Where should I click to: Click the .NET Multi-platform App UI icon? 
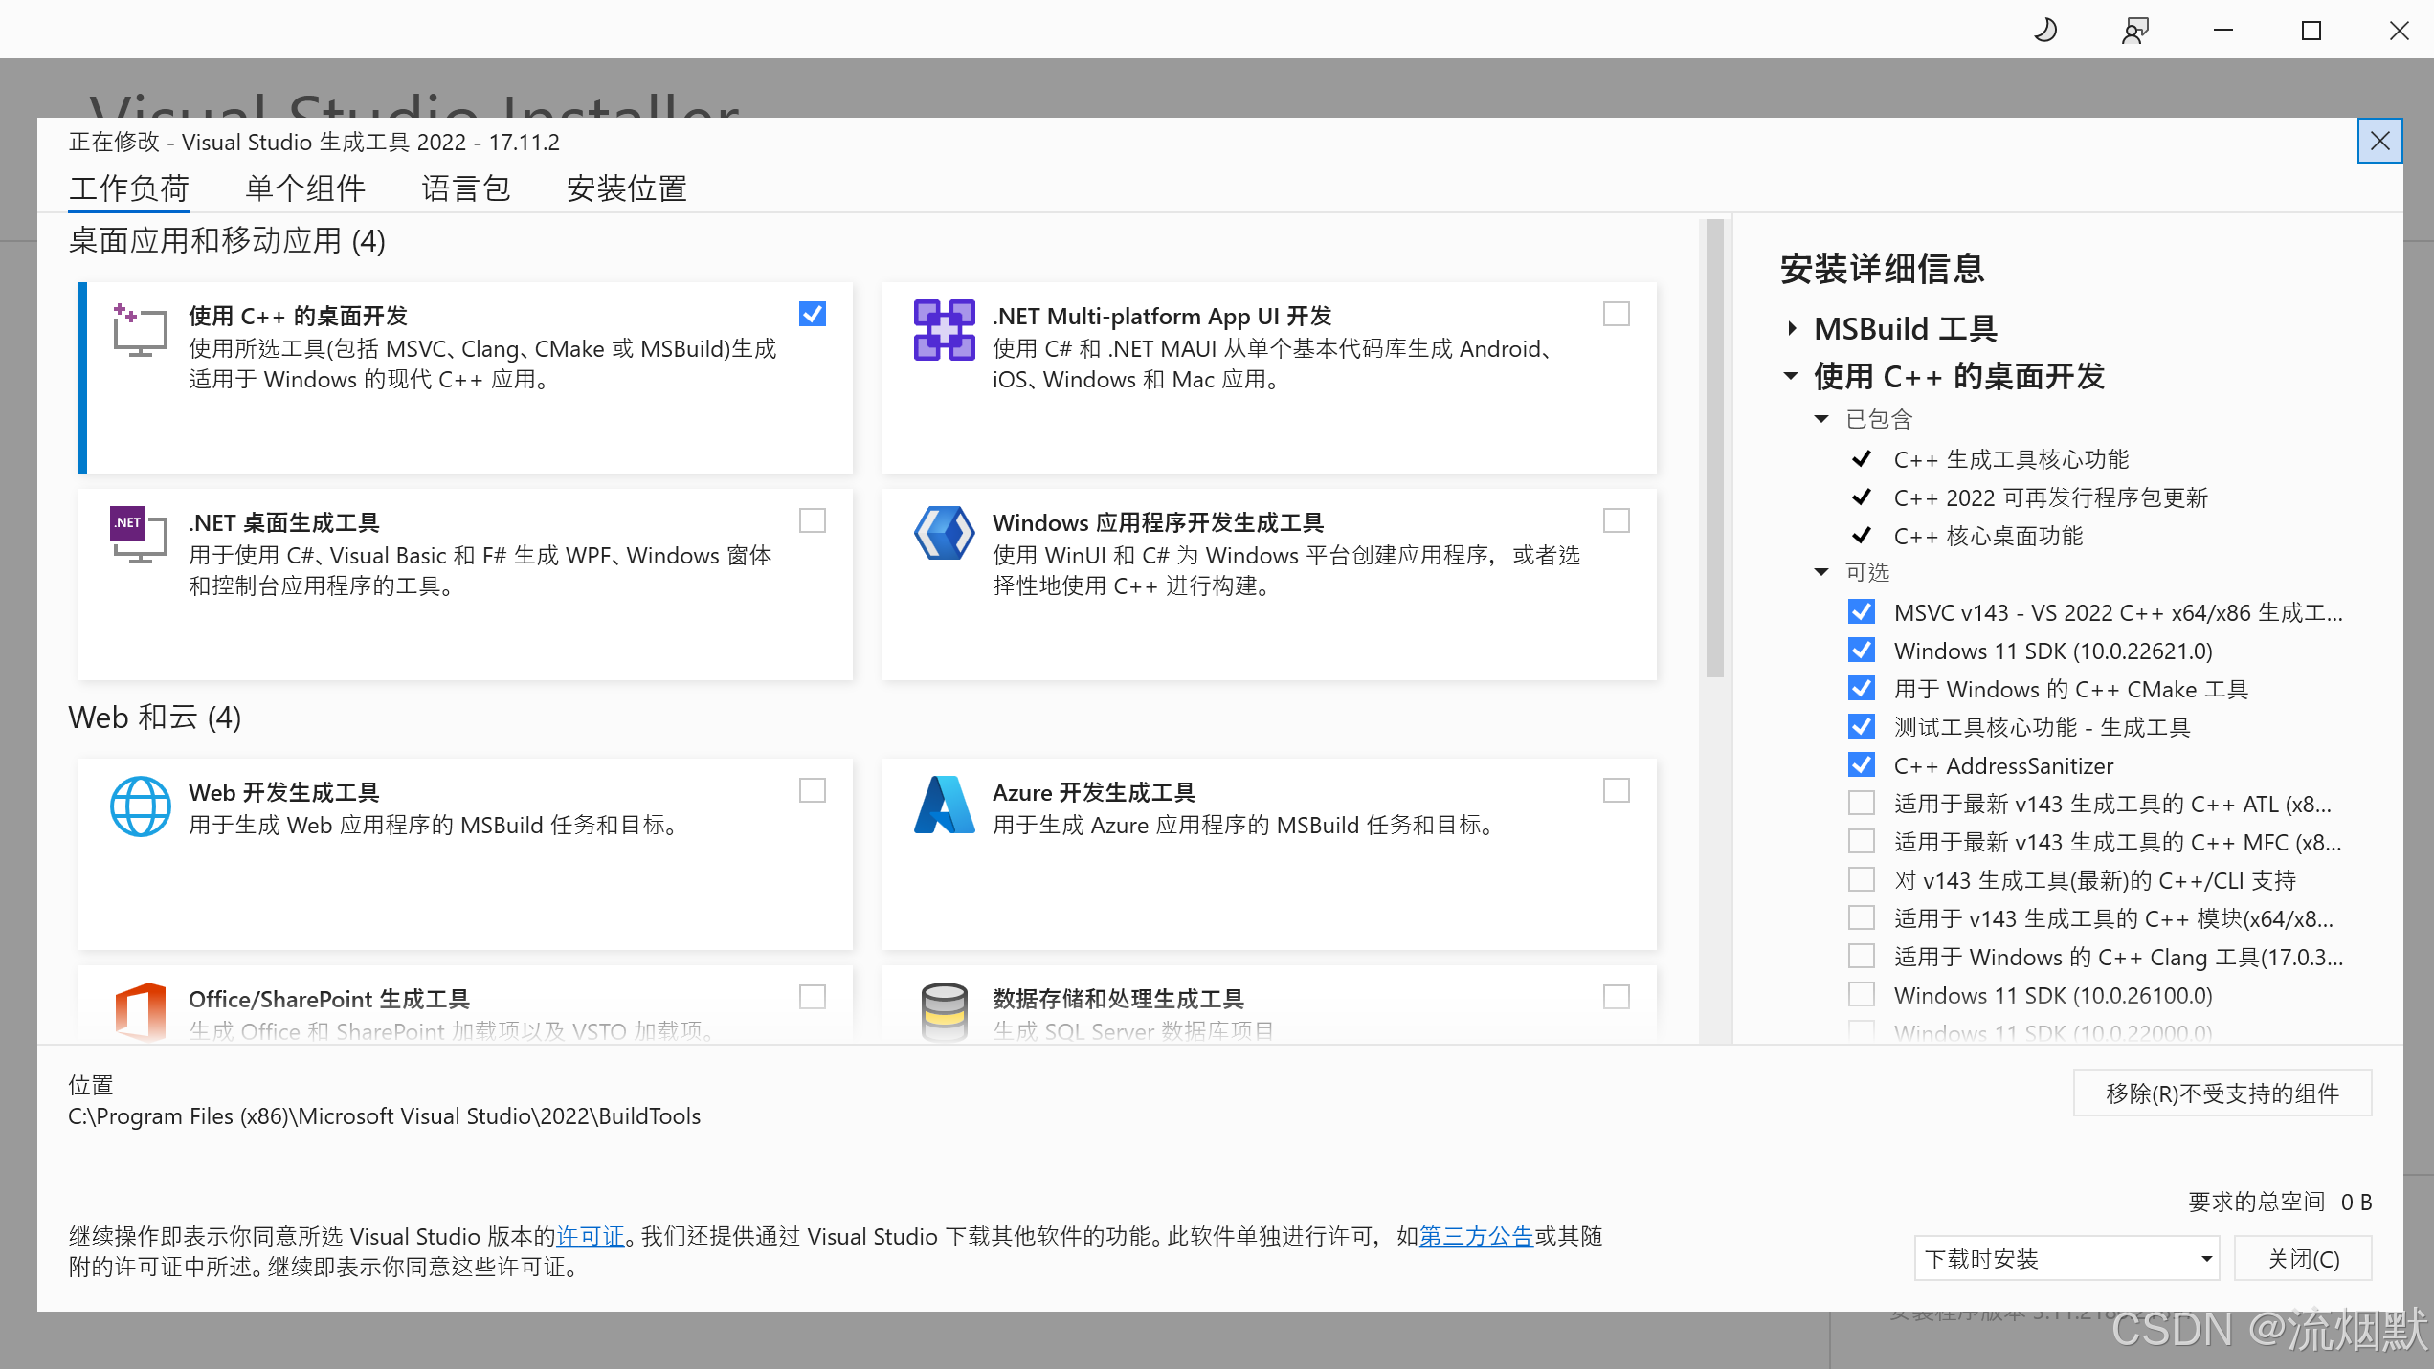[944, 330]
